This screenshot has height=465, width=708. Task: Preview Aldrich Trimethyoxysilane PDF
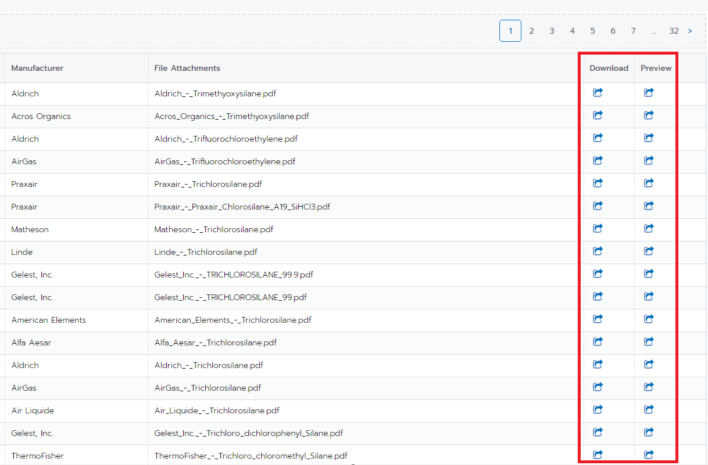tap(649, 92)
